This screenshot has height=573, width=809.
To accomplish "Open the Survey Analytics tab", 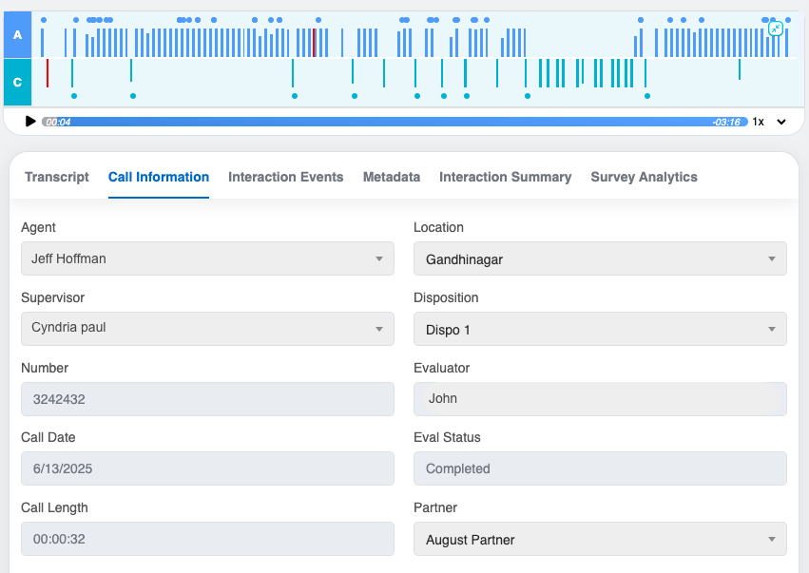I will [644, 177].
